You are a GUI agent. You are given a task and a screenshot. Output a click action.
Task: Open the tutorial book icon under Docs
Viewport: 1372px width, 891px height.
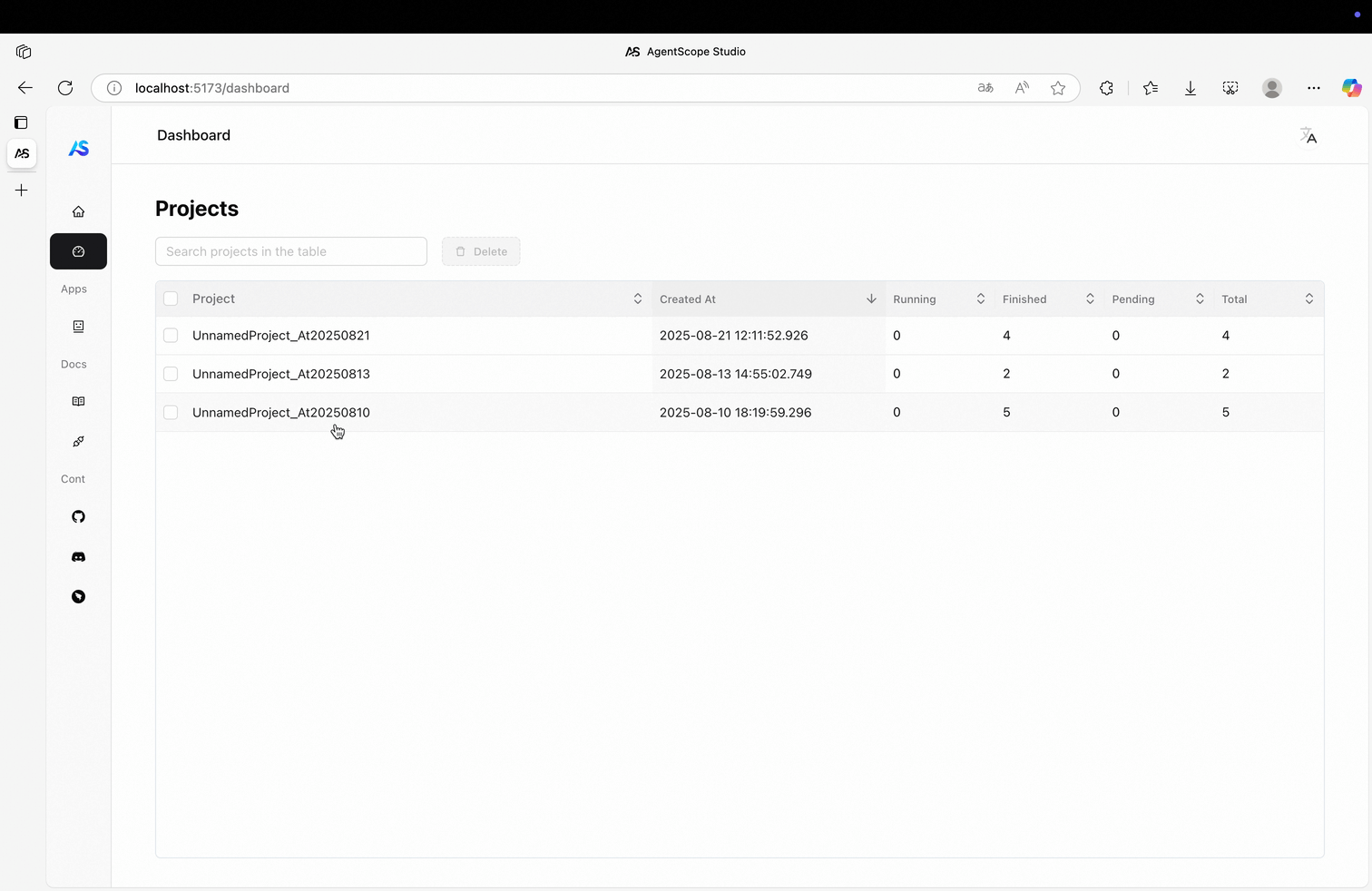(x=78, y=401)
